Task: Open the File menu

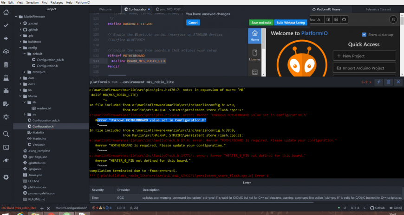Action: coord(3,2)
